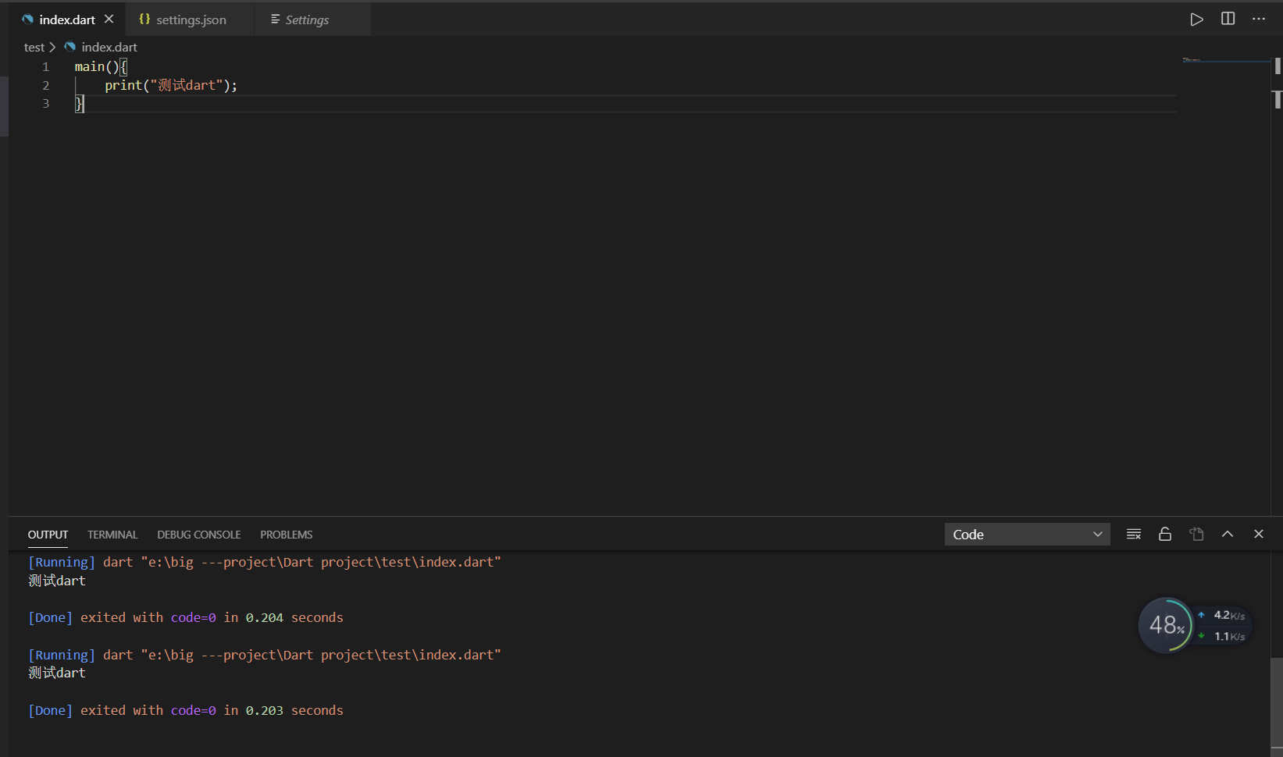Switch to the TERMINAL tab
The image size is (1283, 757).
click(112, 535)
